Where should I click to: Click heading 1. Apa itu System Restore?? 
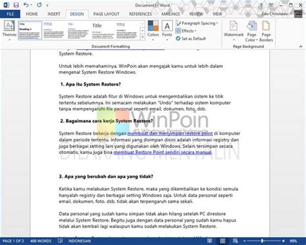click(90, 84)
